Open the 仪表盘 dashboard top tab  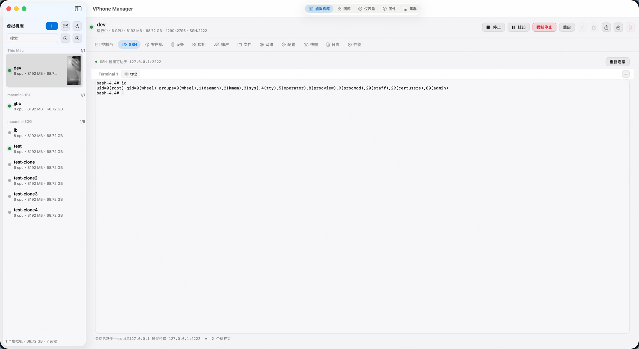[x=366, y=9]
